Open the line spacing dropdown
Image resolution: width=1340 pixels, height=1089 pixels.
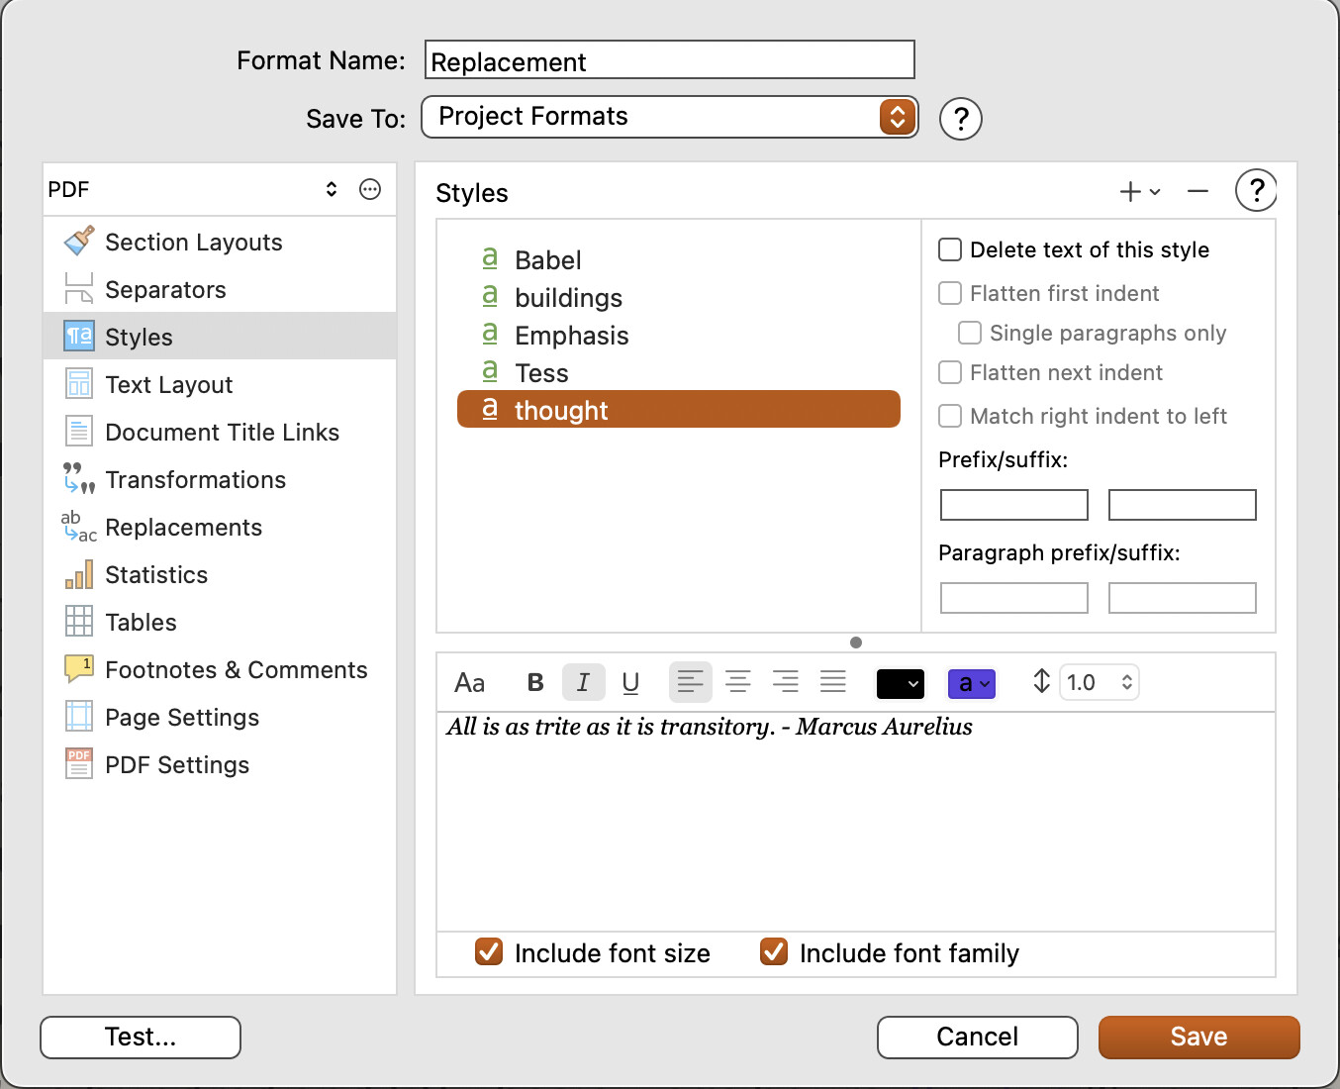point(1100,682)
